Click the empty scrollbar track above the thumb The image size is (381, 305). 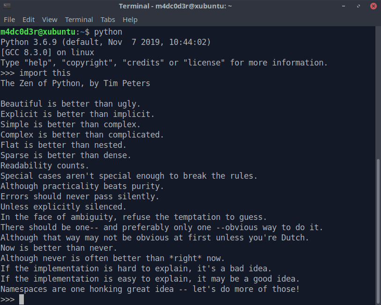[x=378, y=94]
